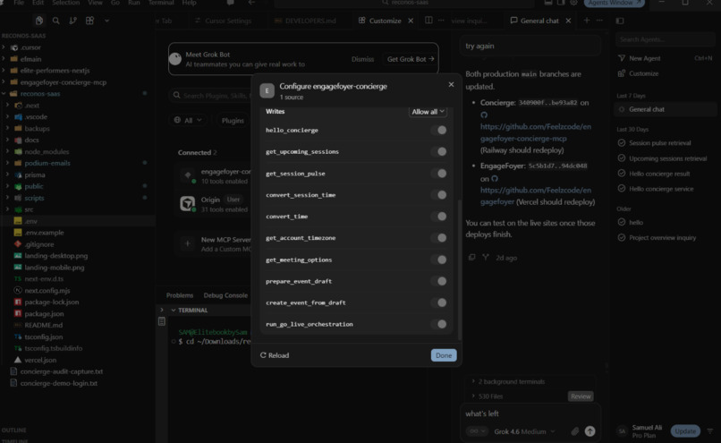Screen dimensions: 721x443
Task: Dismiss the Meet Grok Bot banner
Action: pos(362,59)
